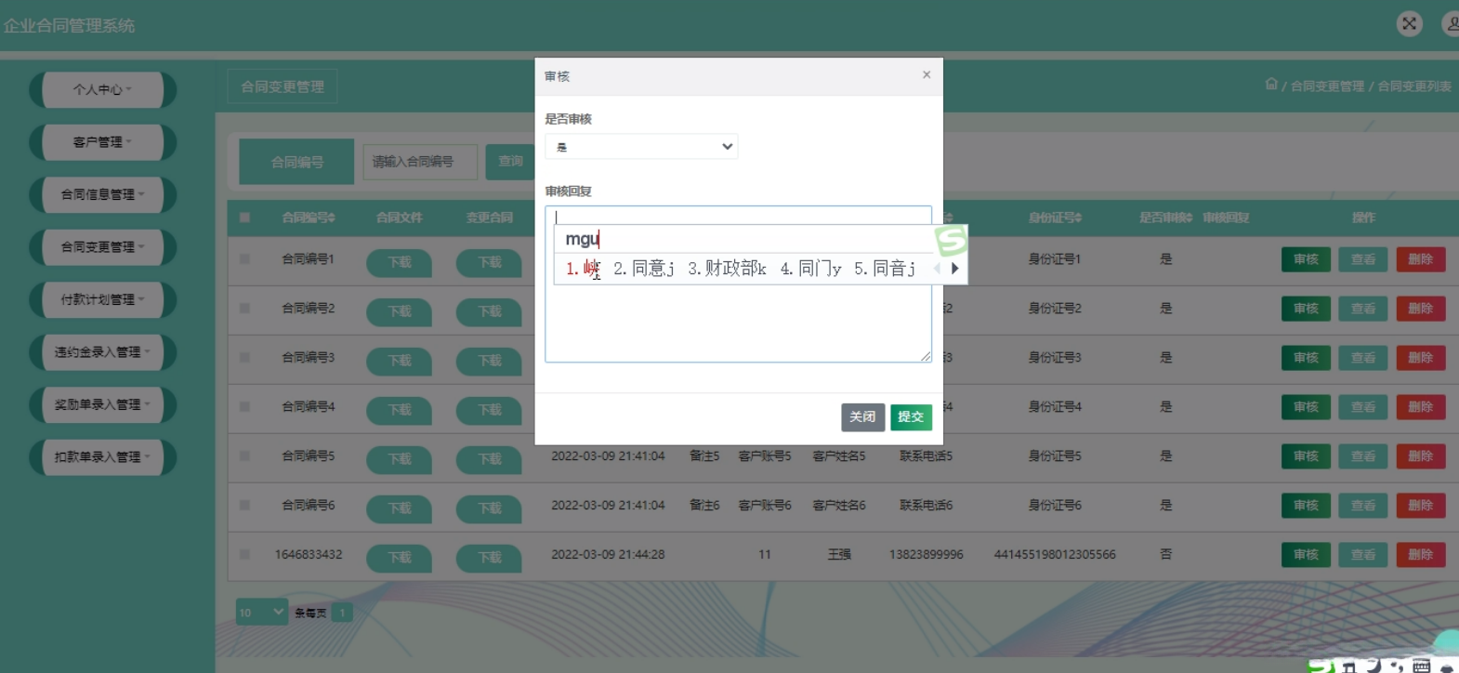
Task: Expand the 客户管理 sidebar menu
Action: point(102,142)
